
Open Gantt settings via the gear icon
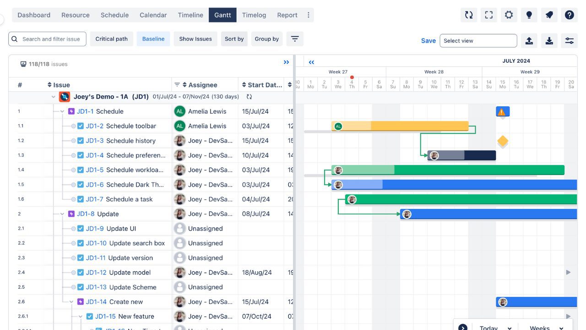(509, 15)
